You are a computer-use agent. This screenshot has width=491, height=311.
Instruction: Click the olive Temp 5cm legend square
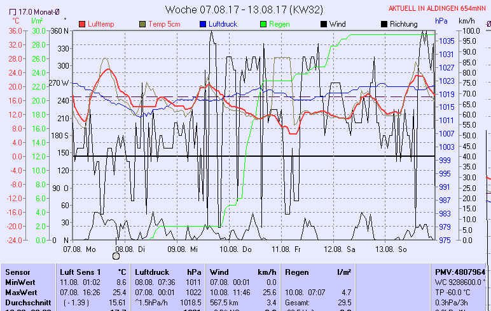point(141,24)
